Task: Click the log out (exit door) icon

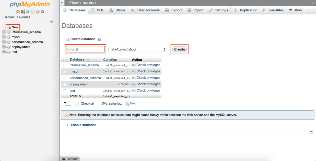Action: click(23, 12)
